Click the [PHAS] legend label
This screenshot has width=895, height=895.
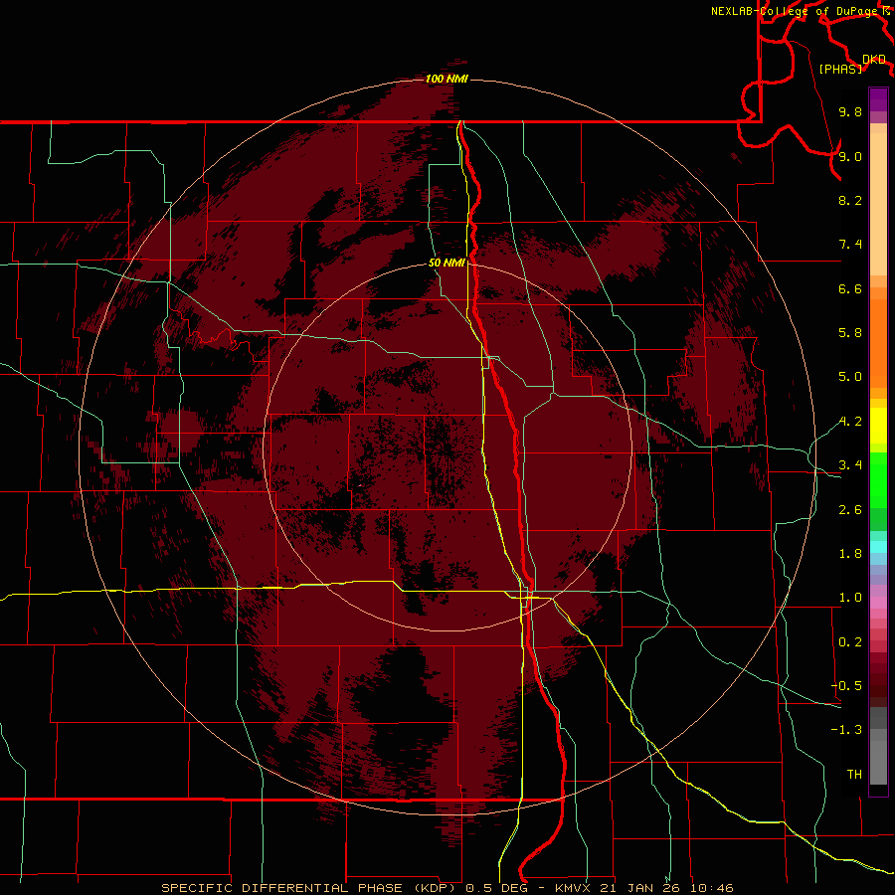840,69
